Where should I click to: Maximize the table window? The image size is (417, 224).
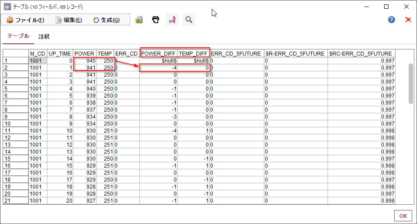coord(386,7)
